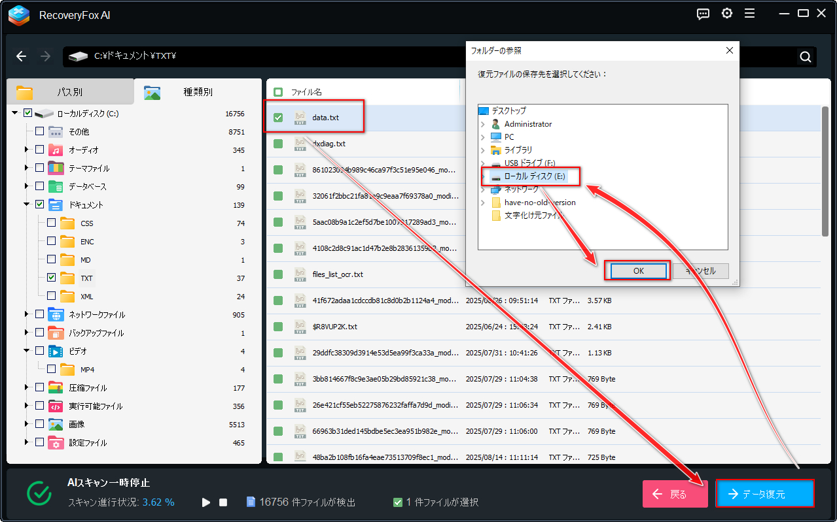Image resolution: width=837 pixels, height=522 pixels.
Task: Click the データ復元 button
Action: [764, 494]
